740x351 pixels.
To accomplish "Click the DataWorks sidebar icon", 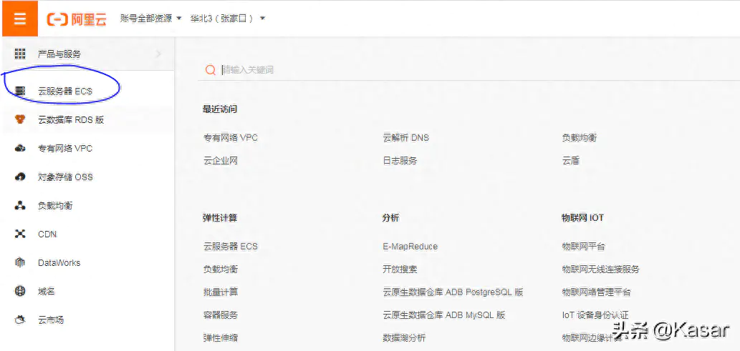I will 20,263.
